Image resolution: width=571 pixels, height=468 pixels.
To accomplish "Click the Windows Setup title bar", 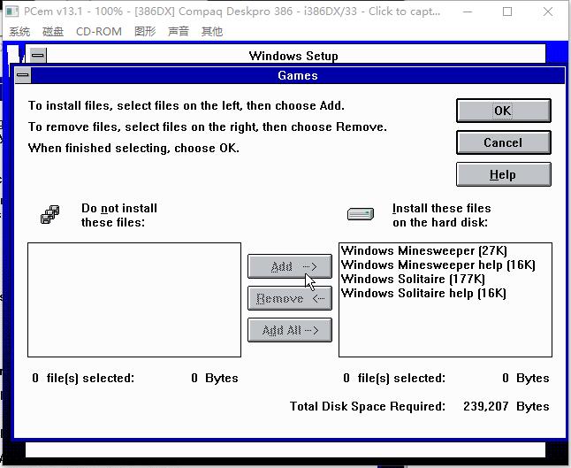I will pos(293,56).
